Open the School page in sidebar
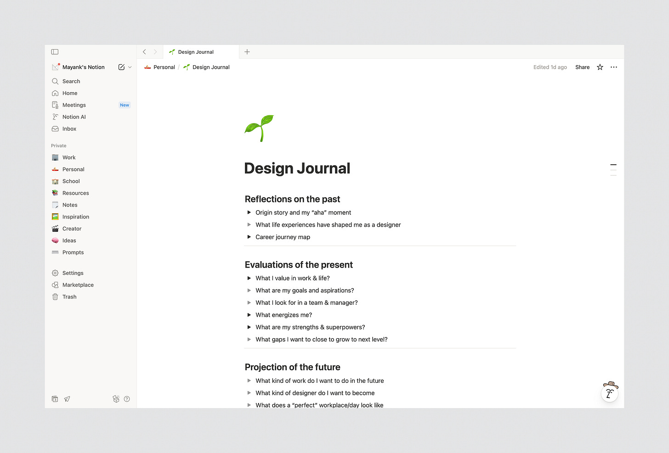The height and width of the screenshot is (453, 669). (91, 181)
